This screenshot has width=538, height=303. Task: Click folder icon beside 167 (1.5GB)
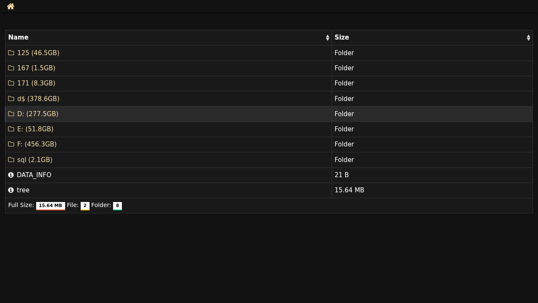(11, 68)
